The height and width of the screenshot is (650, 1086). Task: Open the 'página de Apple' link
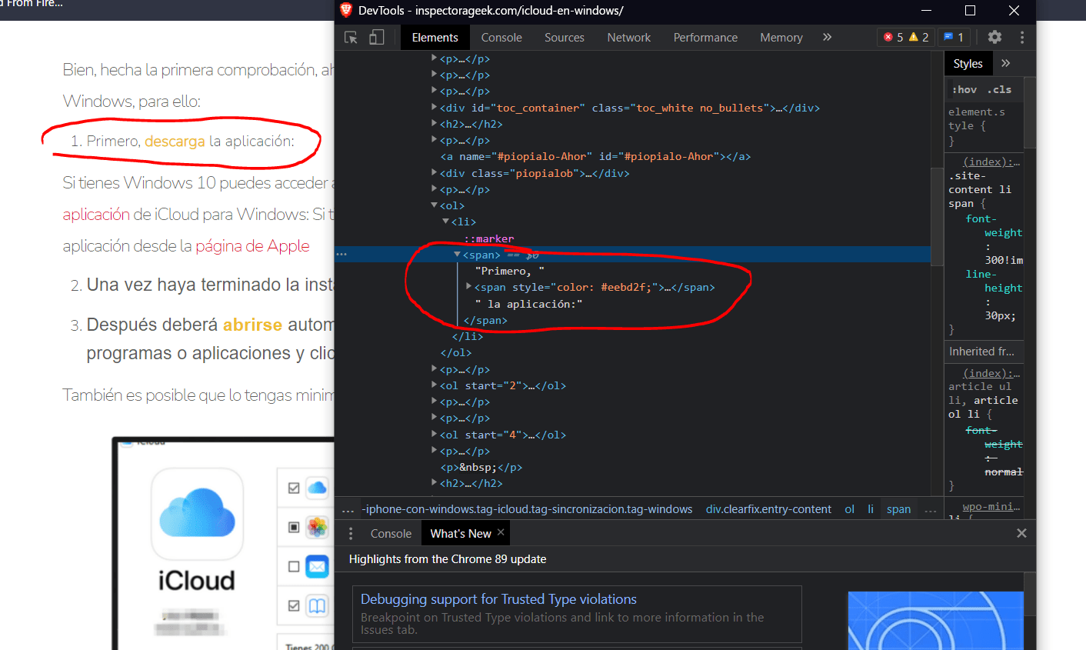[x=252, y=246]
